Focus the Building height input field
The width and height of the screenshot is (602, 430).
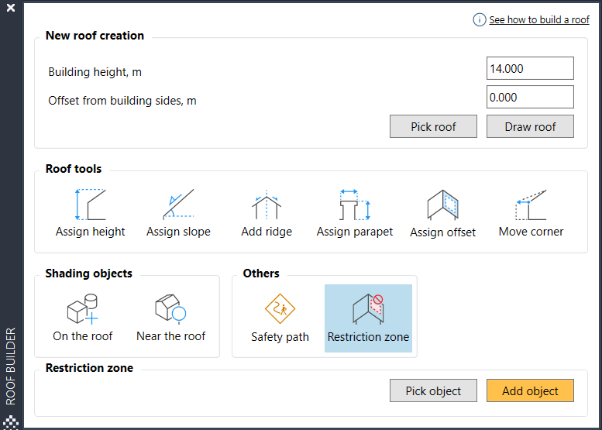point(530,68)
